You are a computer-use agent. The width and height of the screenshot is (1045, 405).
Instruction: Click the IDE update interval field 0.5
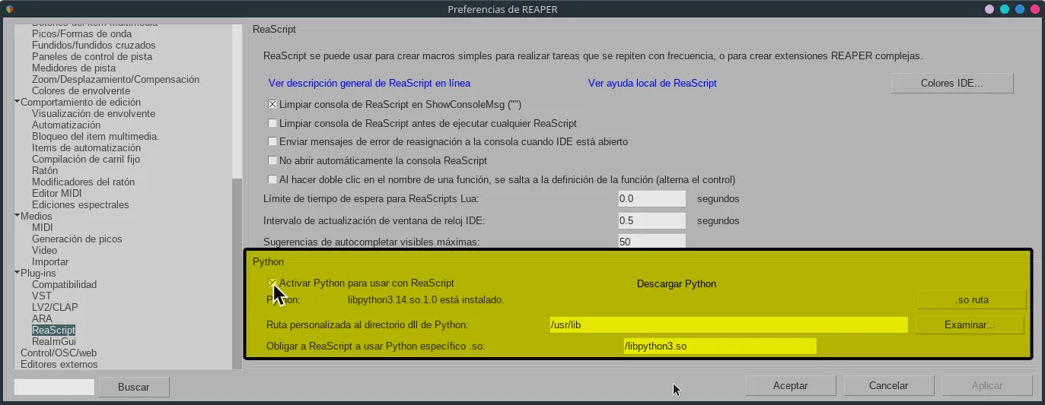click(x=652, y=221)
